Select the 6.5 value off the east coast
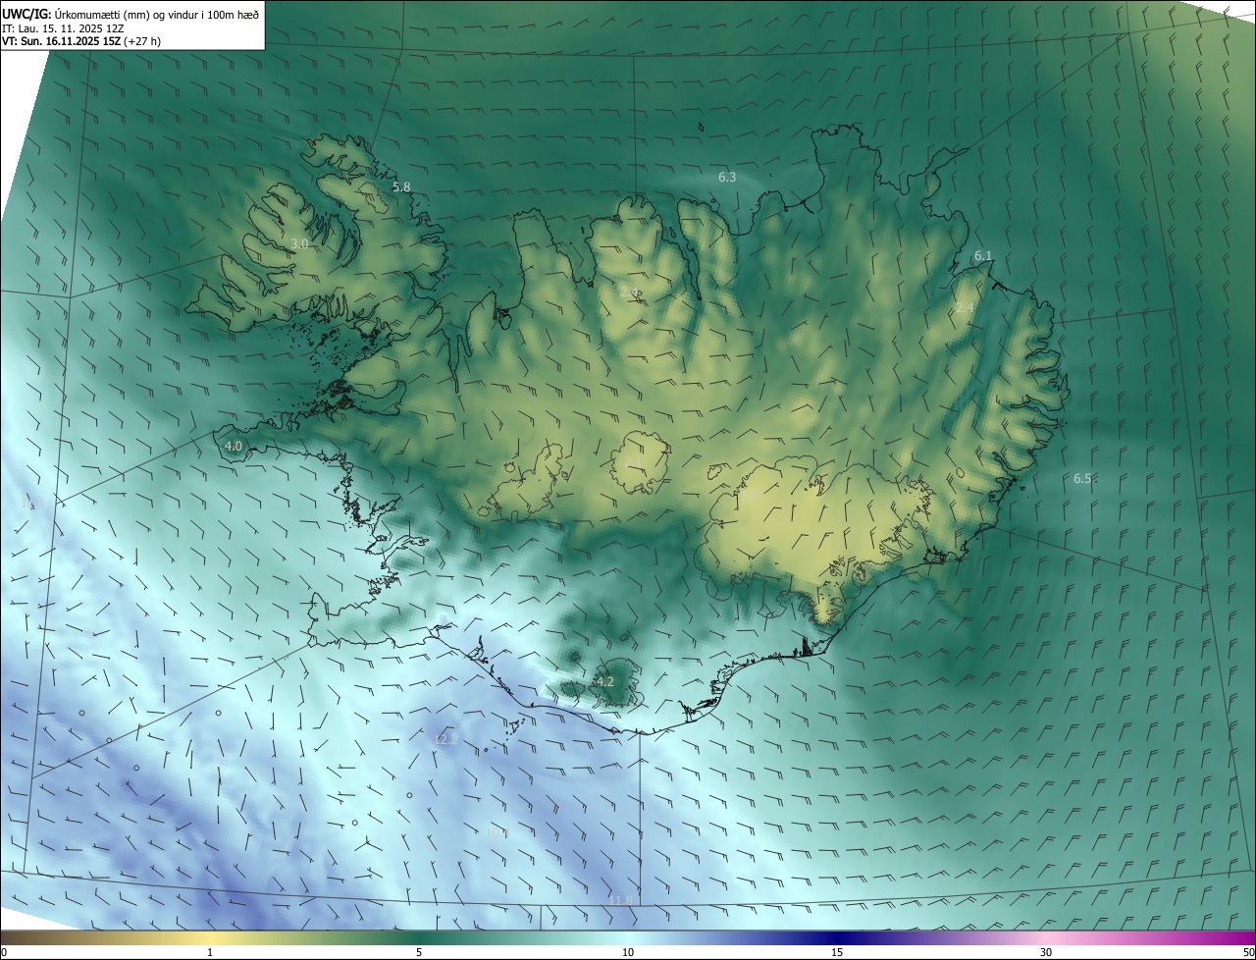 pyautogui.click(x=1082, y=479)
